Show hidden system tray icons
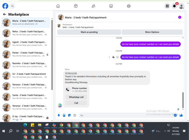Screen dimensions: 189x140 pos(165,131)
